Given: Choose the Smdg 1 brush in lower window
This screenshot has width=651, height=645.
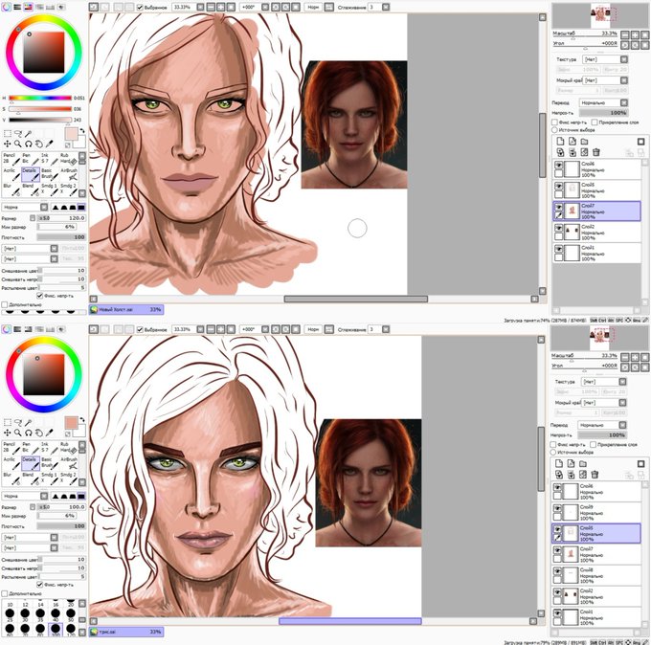Looking at the screenshot, I should 50,478.
